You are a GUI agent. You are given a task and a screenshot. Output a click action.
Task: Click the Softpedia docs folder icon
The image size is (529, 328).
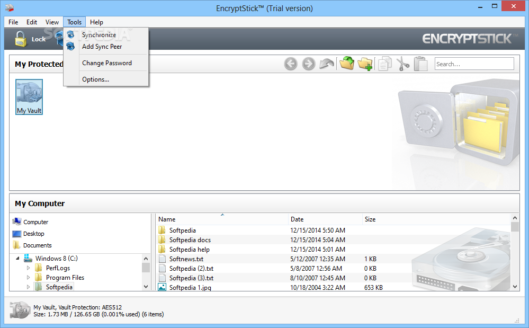point(162,240)
